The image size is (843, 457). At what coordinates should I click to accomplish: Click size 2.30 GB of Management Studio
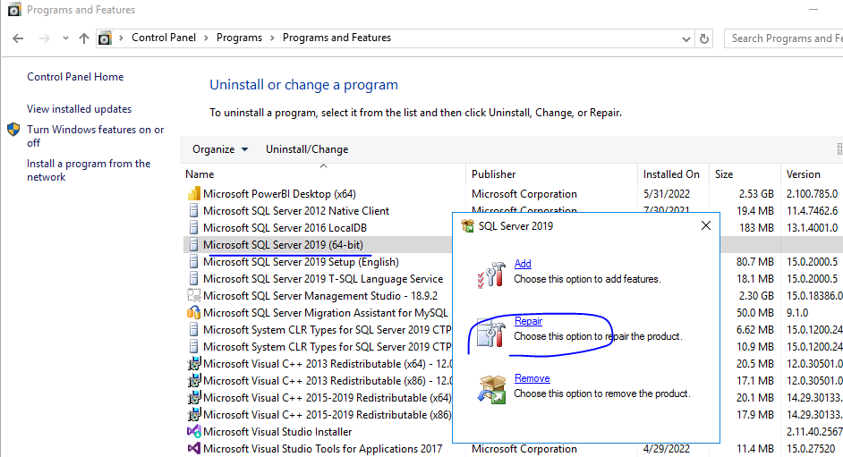(756, 296)
